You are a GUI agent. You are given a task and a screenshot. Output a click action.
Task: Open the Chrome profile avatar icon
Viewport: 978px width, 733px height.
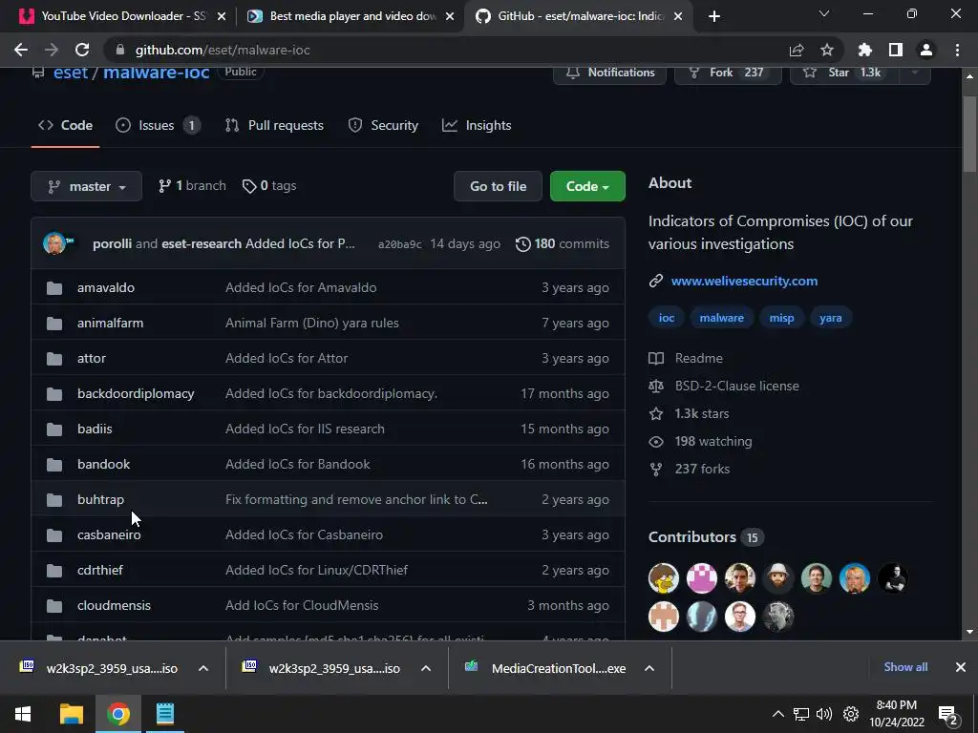coord(926,50)
